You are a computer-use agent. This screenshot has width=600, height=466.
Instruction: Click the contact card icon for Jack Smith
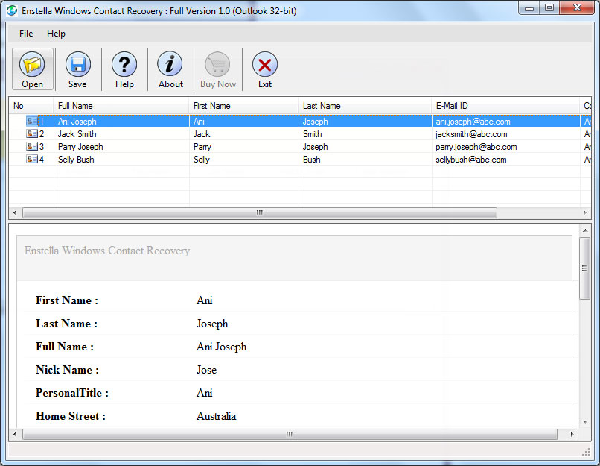point(32,134)
